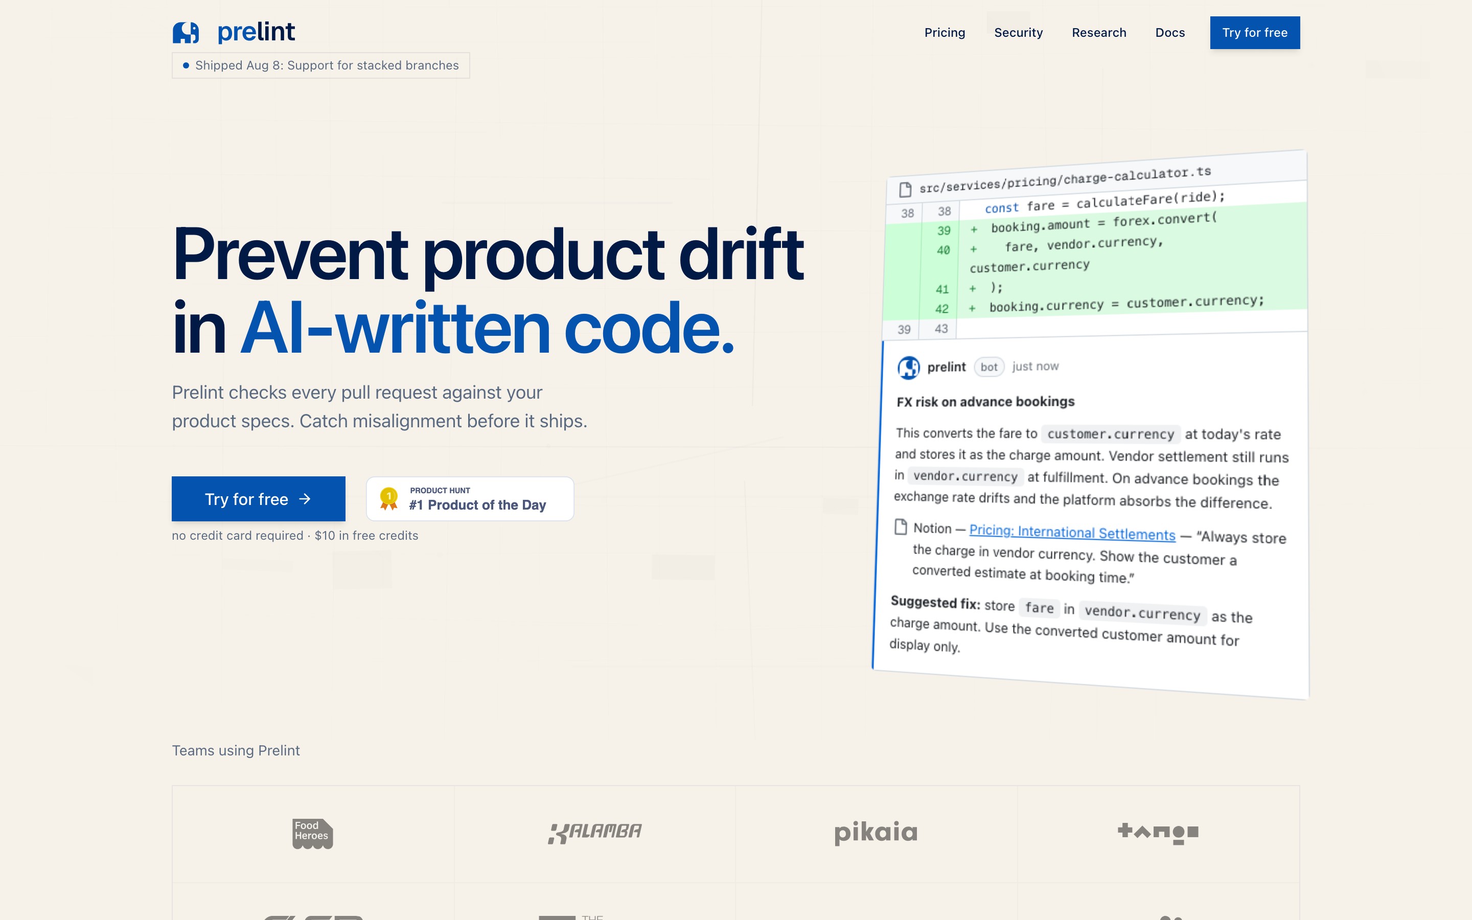This screenshot has height=920, width=1472.
Task: Click the pikaia logo
Action: point(876,833)
